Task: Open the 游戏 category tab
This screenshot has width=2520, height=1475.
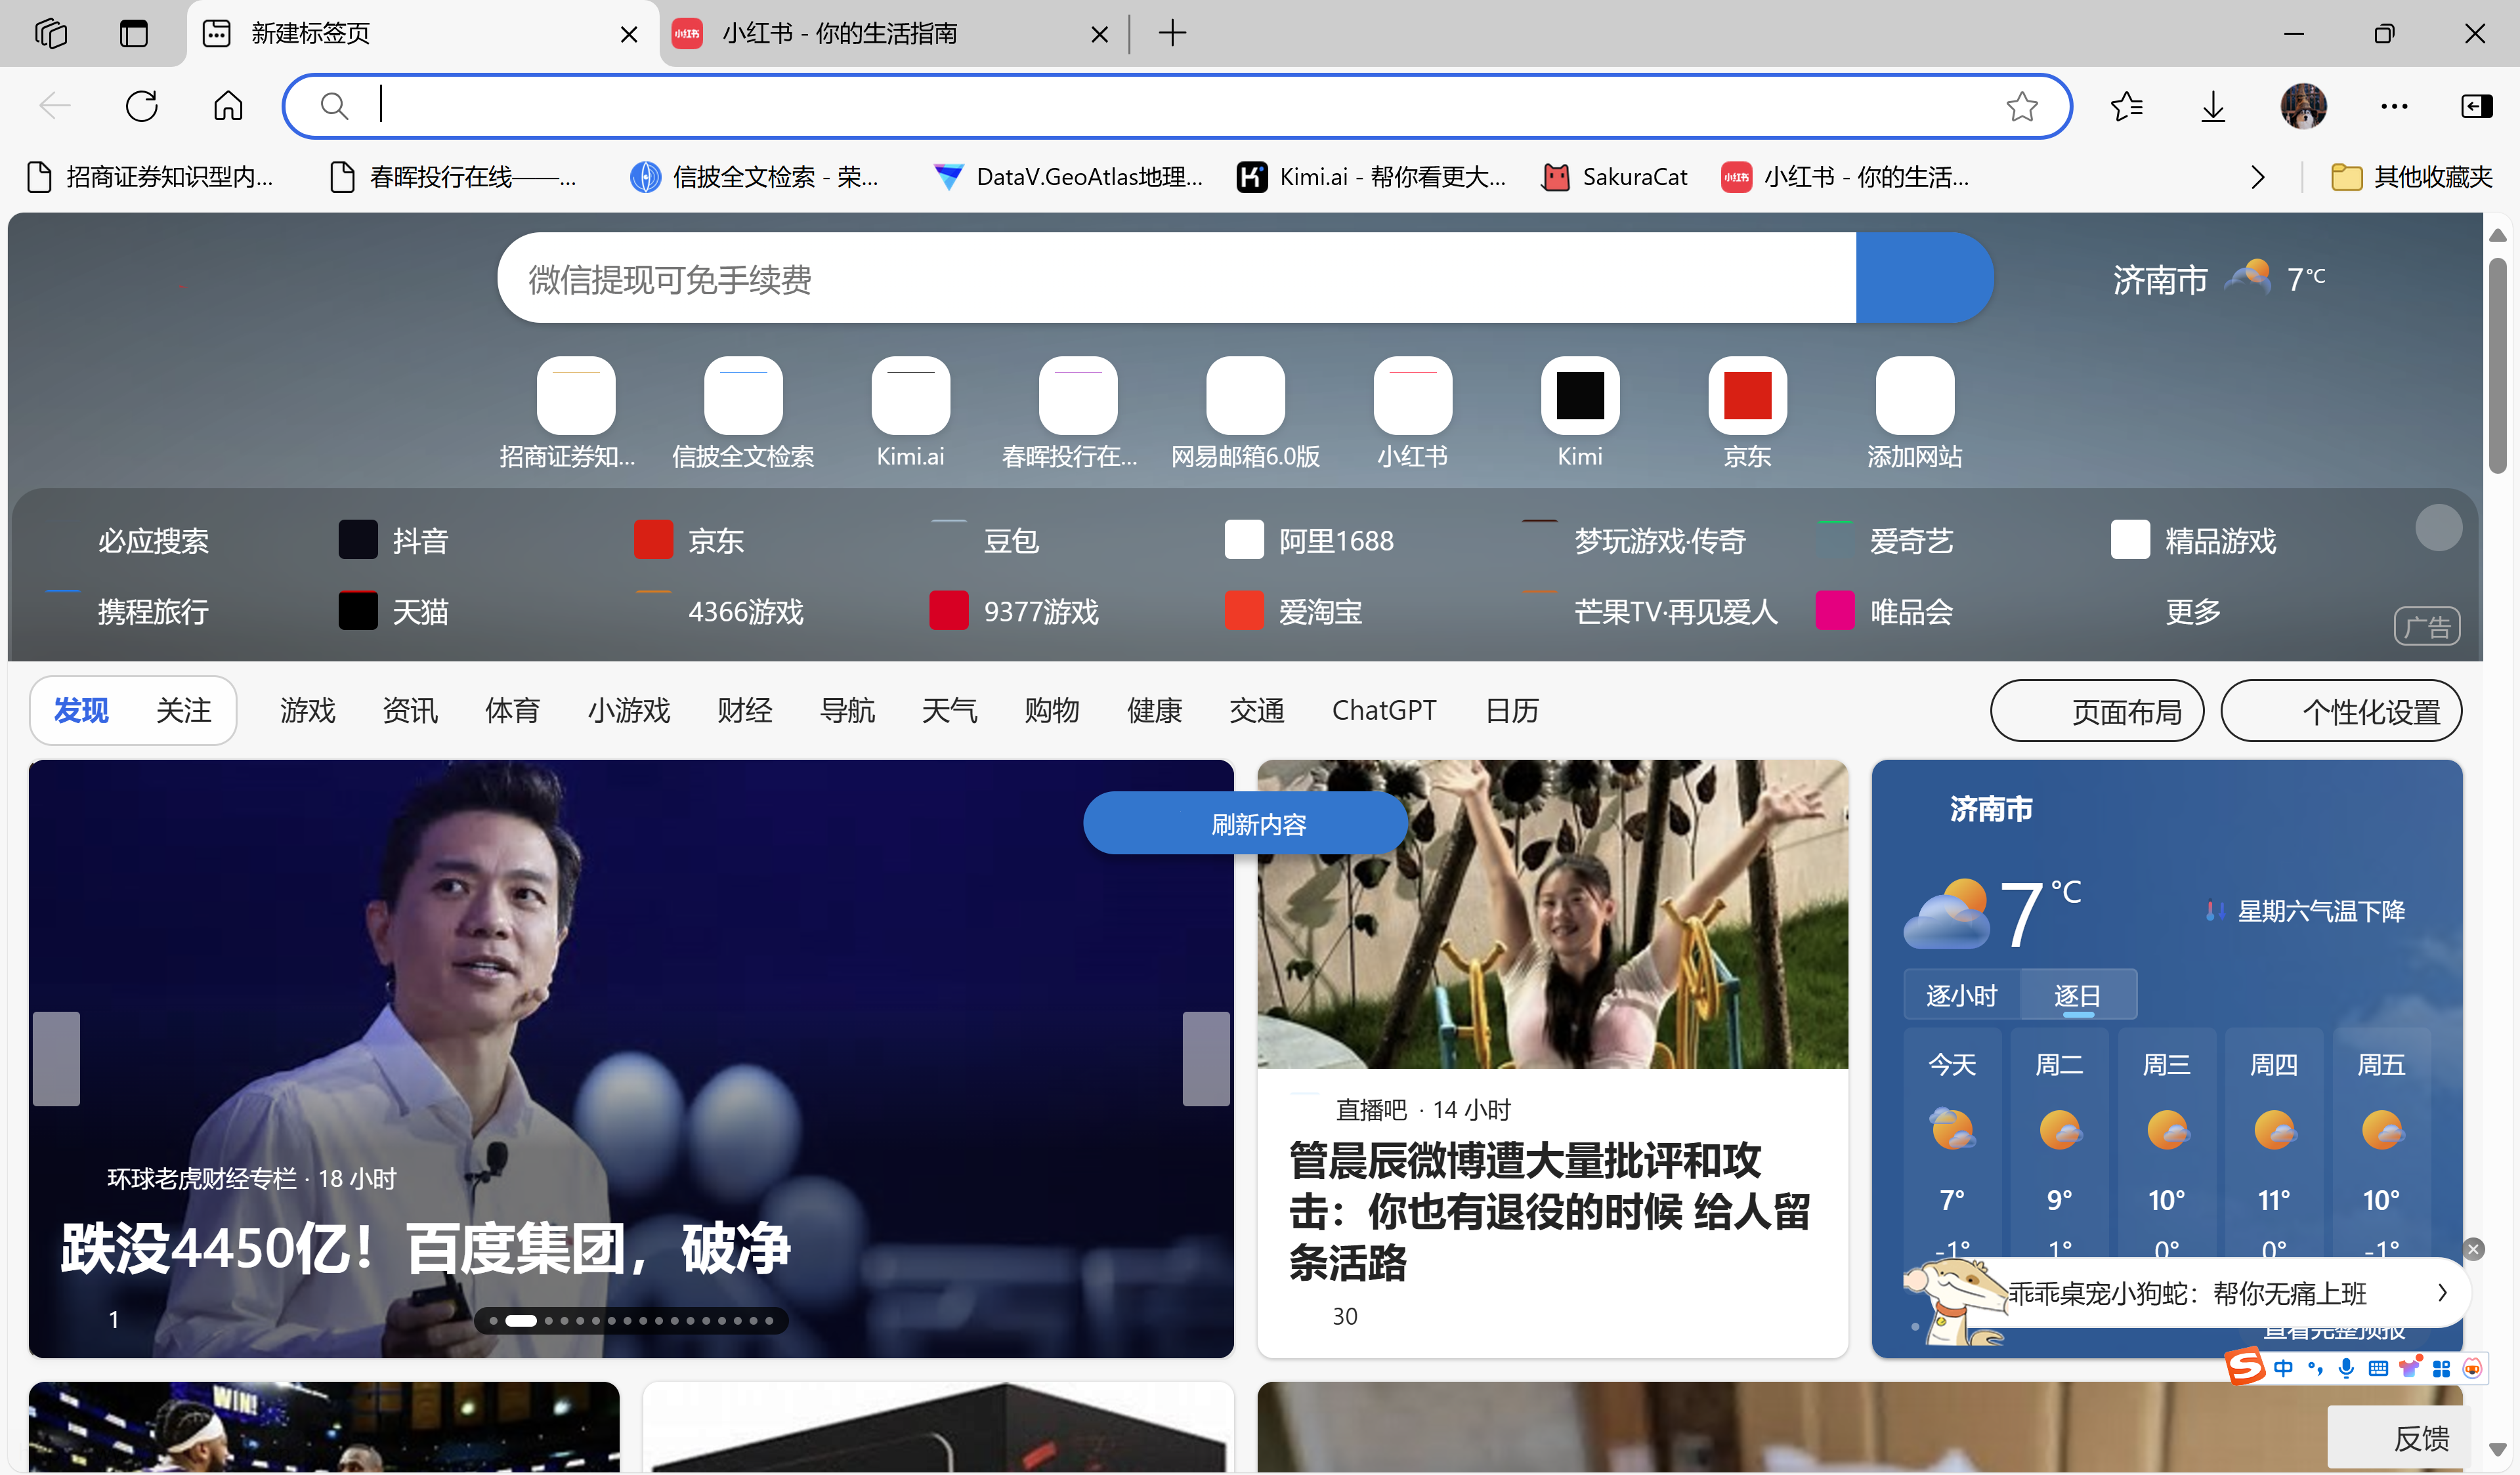Action: point(307,711)
